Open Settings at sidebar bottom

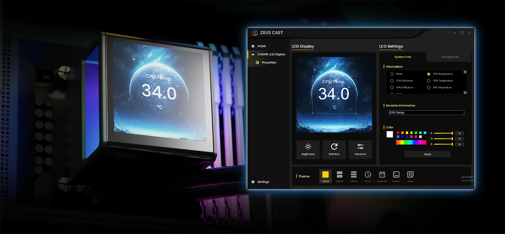260,182
